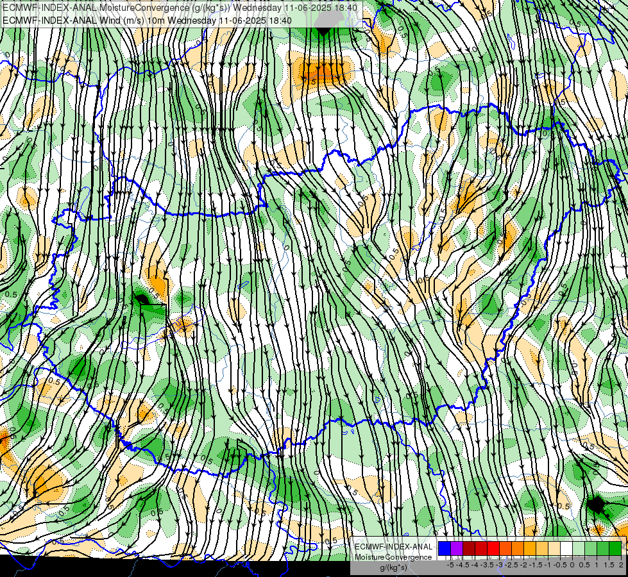The width and height of the screenshot is (628, 577).
Task: Click MoistureConvergence label in the legend box
Action: [x=393, y=557]
